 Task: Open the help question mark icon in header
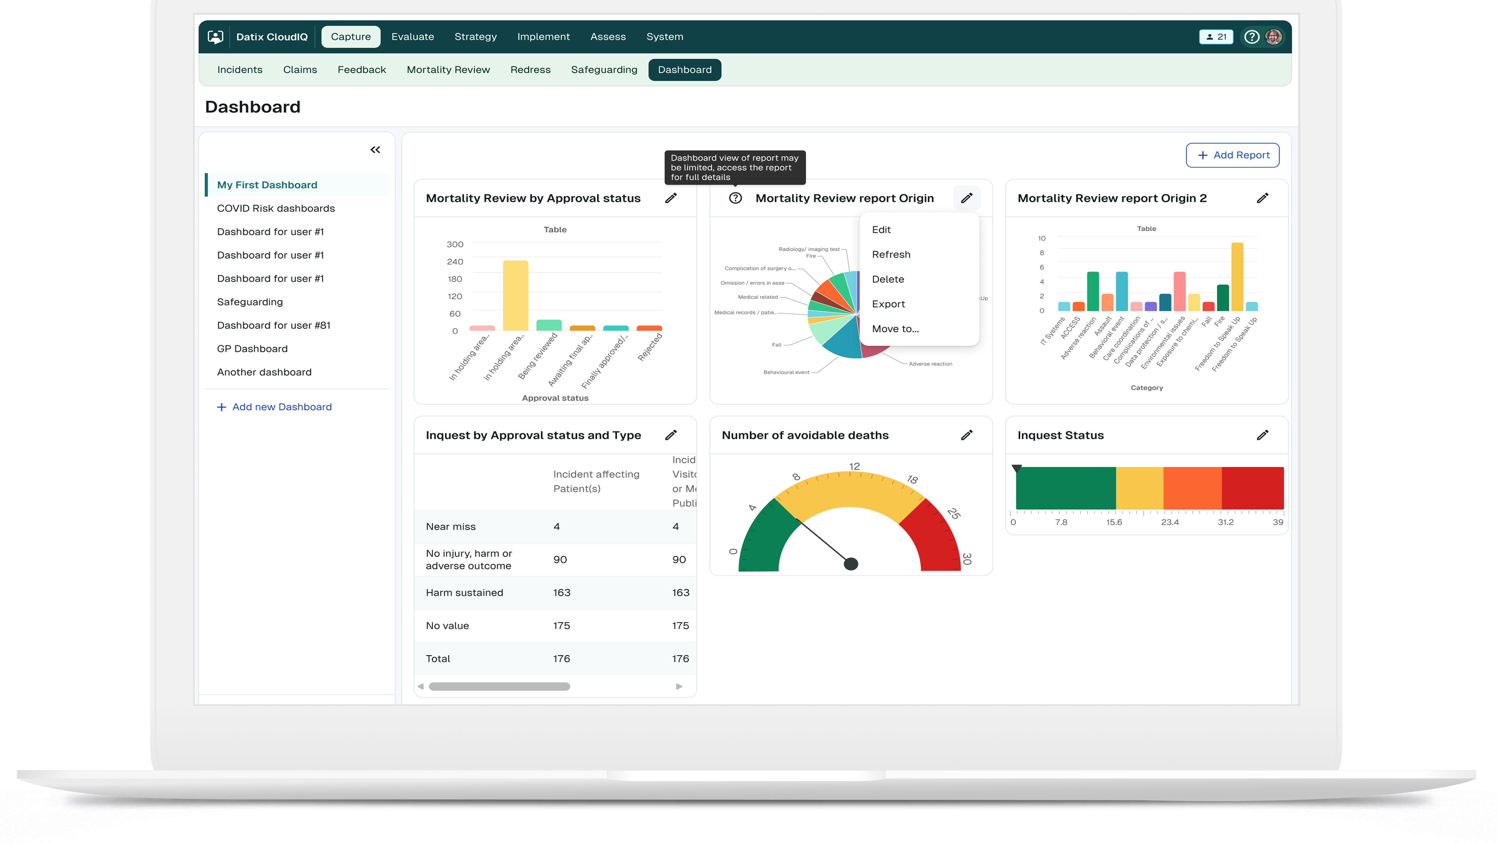tap(1251, 37)
